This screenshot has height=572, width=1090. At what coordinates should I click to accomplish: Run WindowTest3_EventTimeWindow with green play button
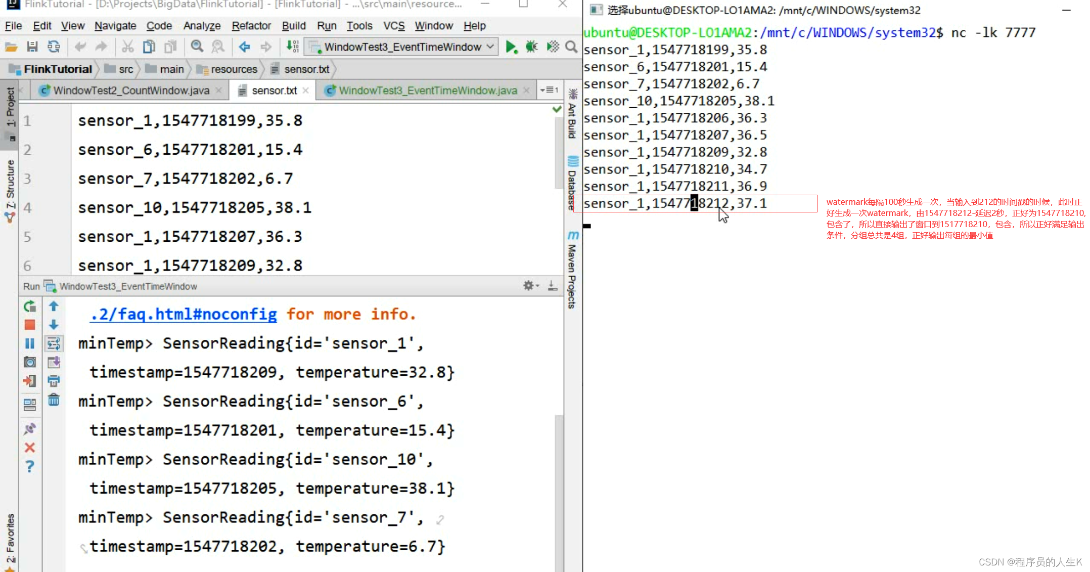pos(511,47)
